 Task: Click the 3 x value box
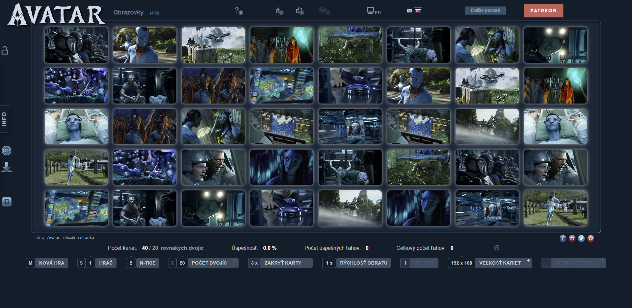254,263
